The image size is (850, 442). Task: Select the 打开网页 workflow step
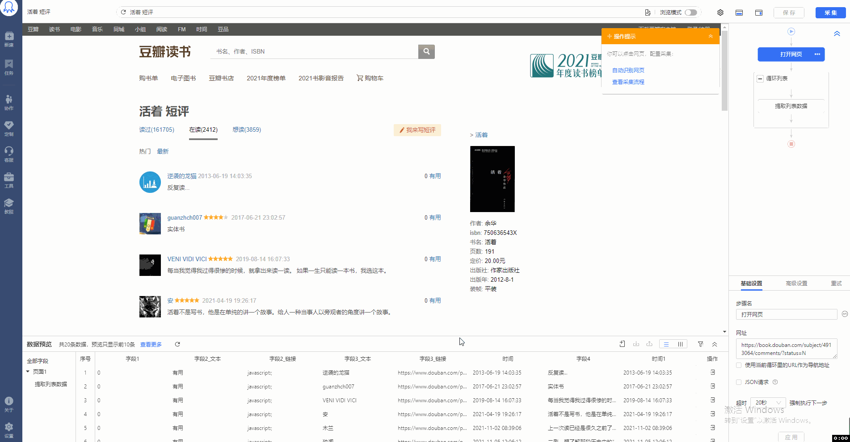point(791,54)
